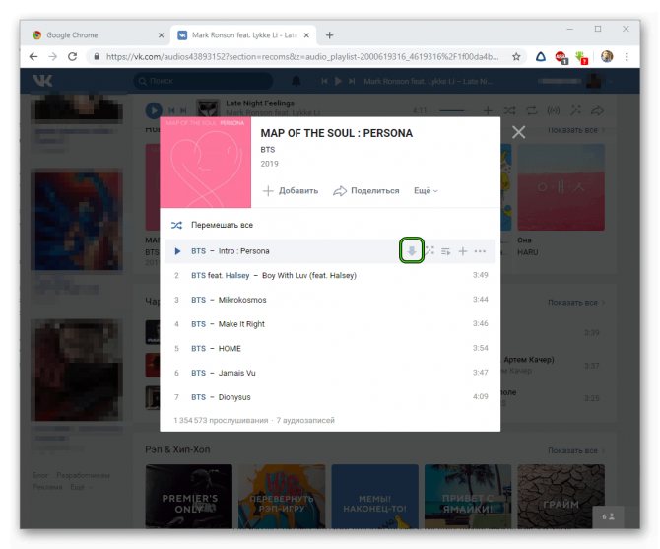Select the Jamais Vu track
Screen dimensions: 660x549
(330, 373)
